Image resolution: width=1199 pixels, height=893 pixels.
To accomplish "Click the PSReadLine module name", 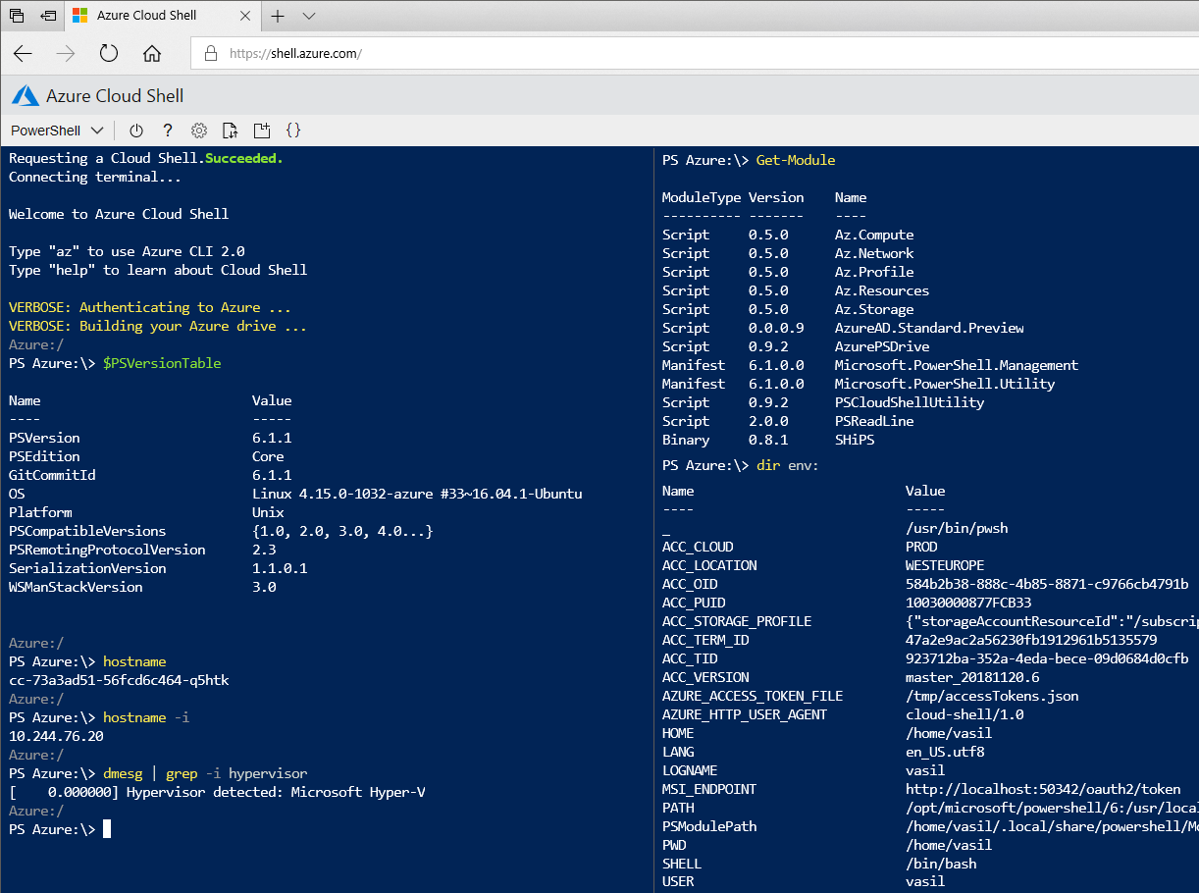I will tap(874, 421).
